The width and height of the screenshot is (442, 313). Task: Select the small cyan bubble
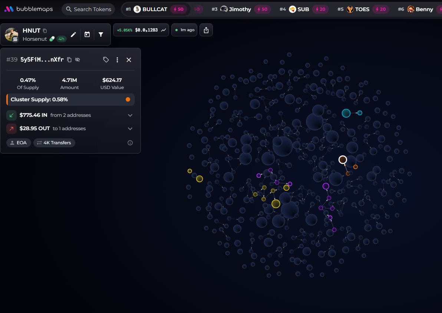coord(360,113)
